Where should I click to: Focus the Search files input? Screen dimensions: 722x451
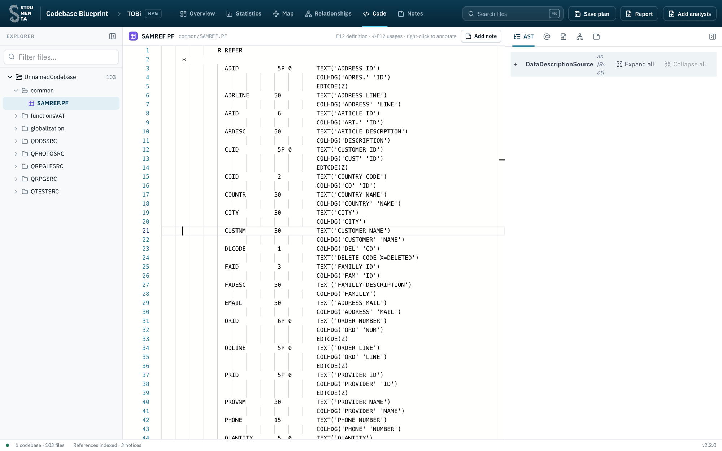coord(513,14)
